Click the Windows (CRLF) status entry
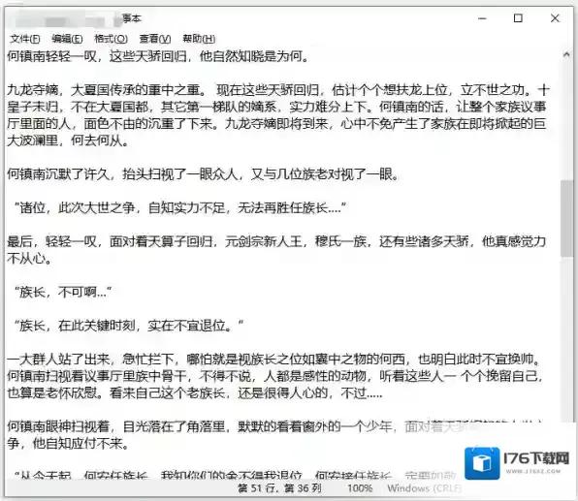This screenshot has height=501, width=578. click(x=424, y=488)
